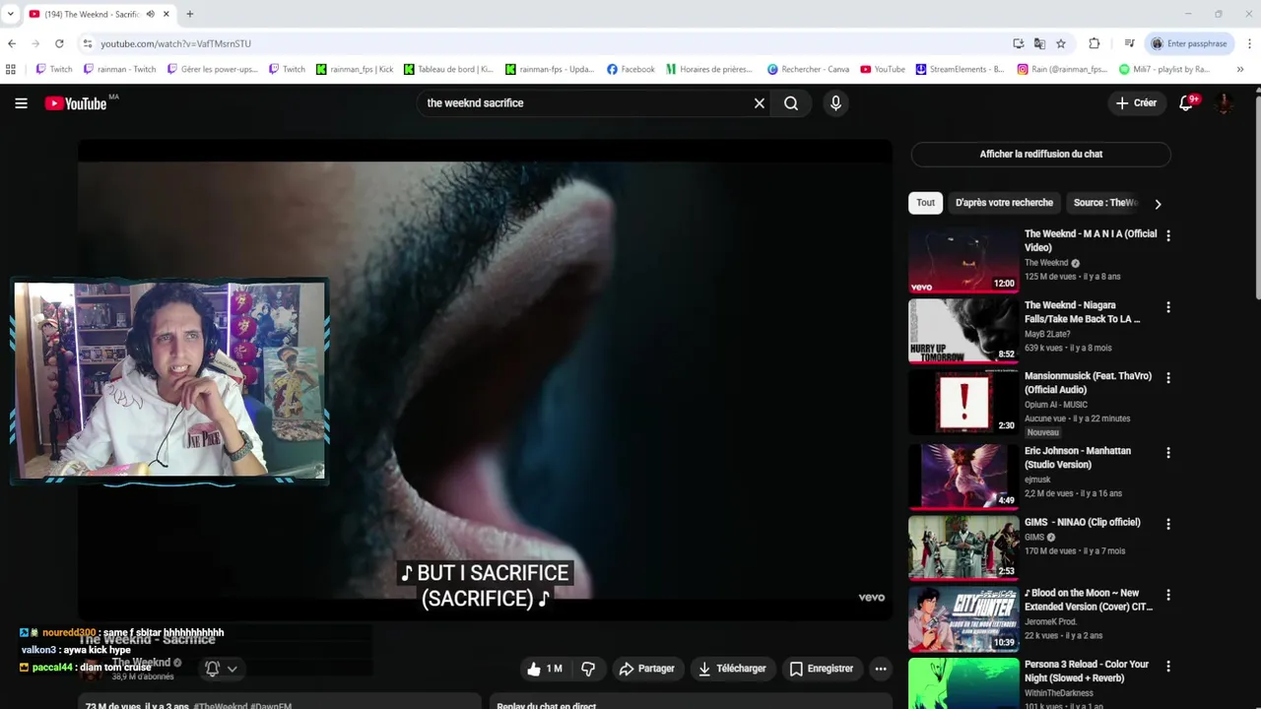Select the Tout filter chip
This screenshot has height=709, width=1261.
tap(925, 203)
